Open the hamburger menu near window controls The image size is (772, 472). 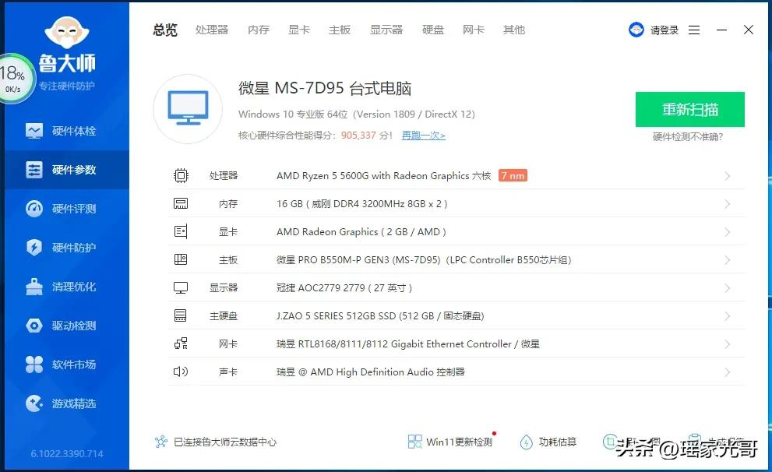694,30
